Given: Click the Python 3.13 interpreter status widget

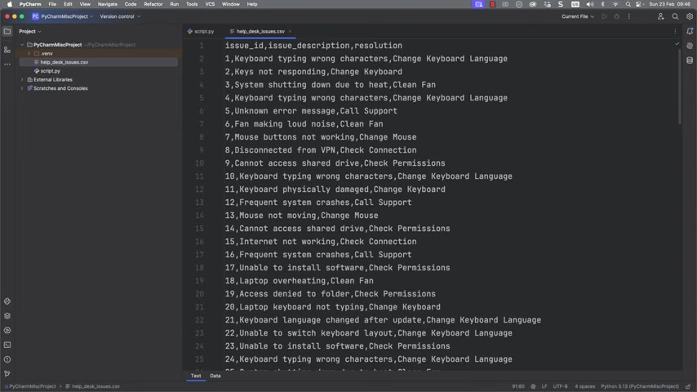Looking at the screenshot, I should click(x=639, y=386).
